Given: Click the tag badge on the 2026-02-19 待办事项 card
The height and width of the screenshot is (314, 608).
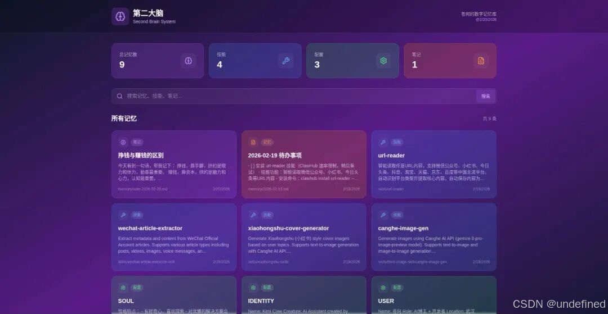Looking at the screenshot, I should (x=267, y=142).
